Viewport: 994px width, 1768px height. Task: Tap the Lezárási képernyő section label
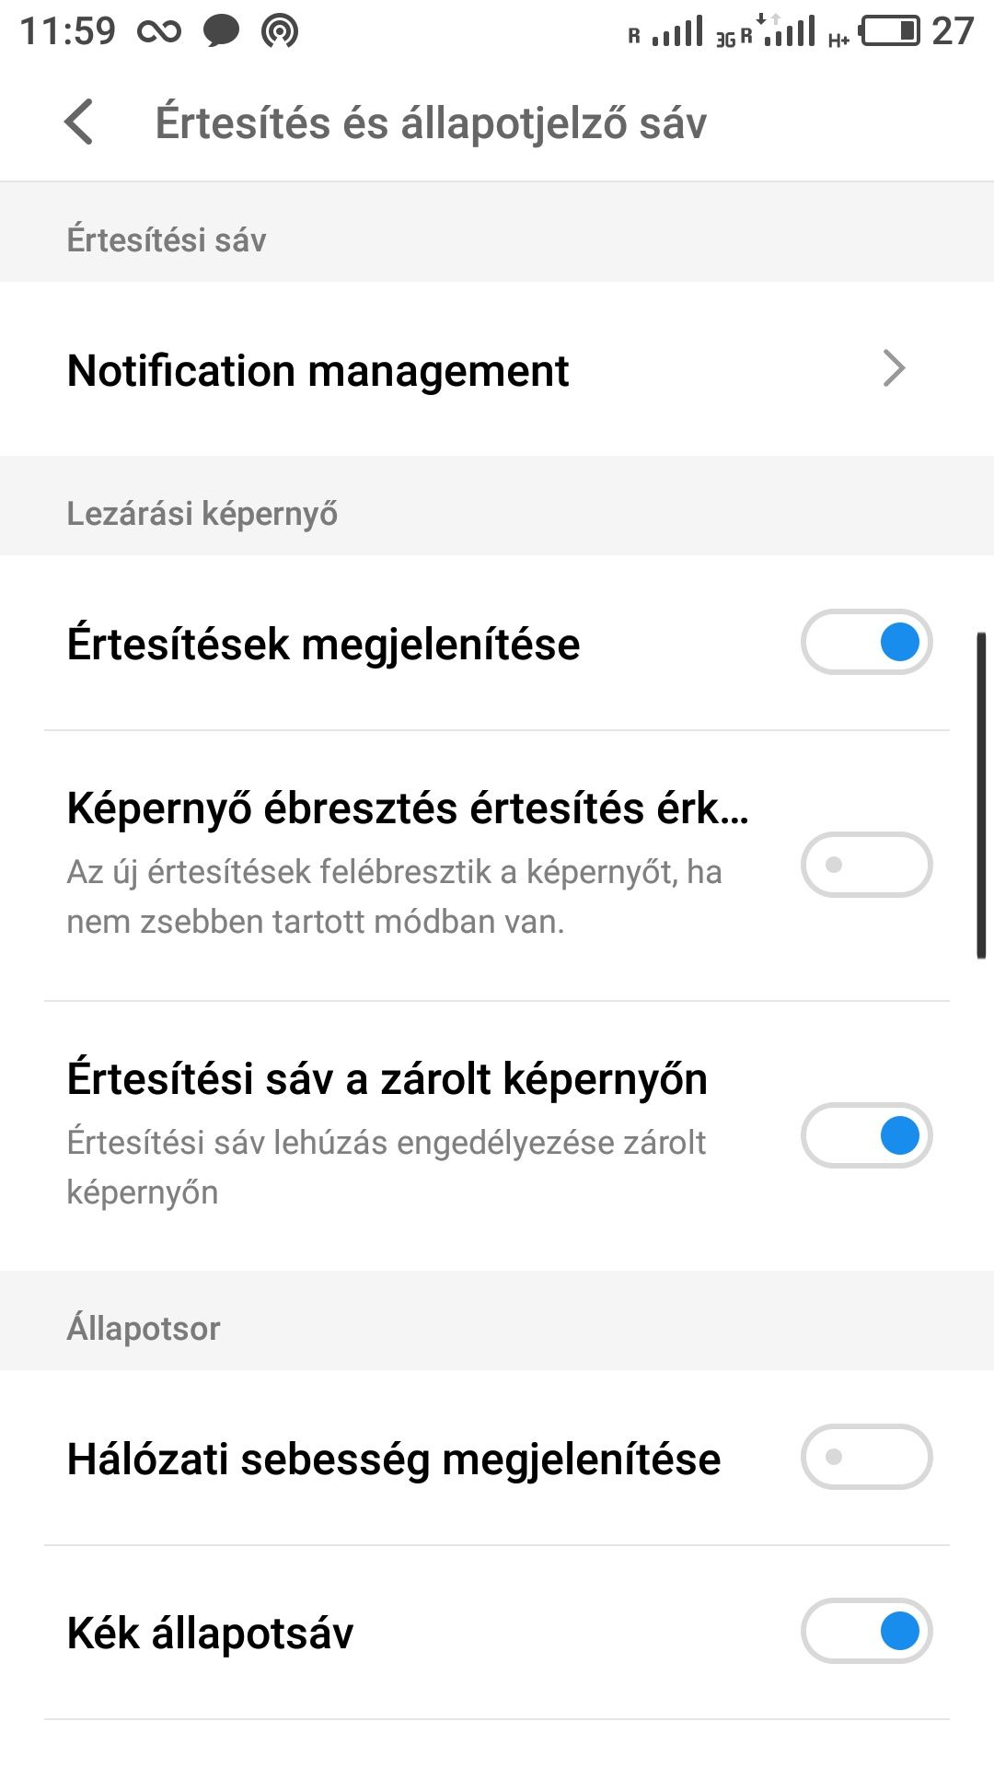point(202,514)
